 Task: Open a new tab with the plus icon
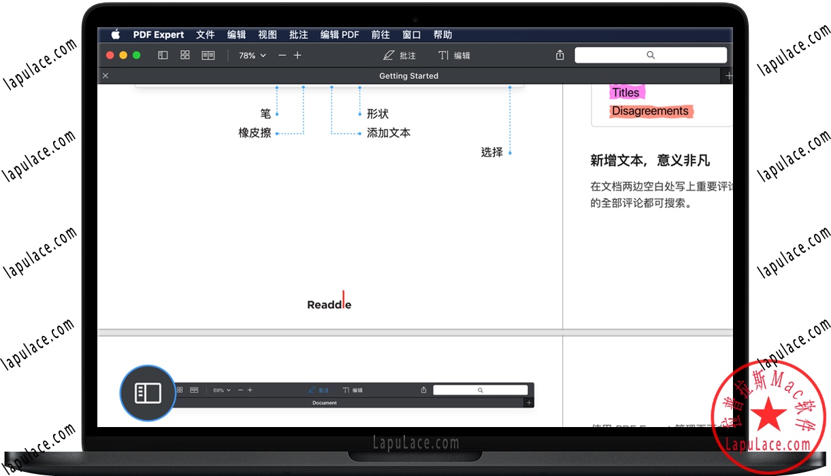click(729, 76)
